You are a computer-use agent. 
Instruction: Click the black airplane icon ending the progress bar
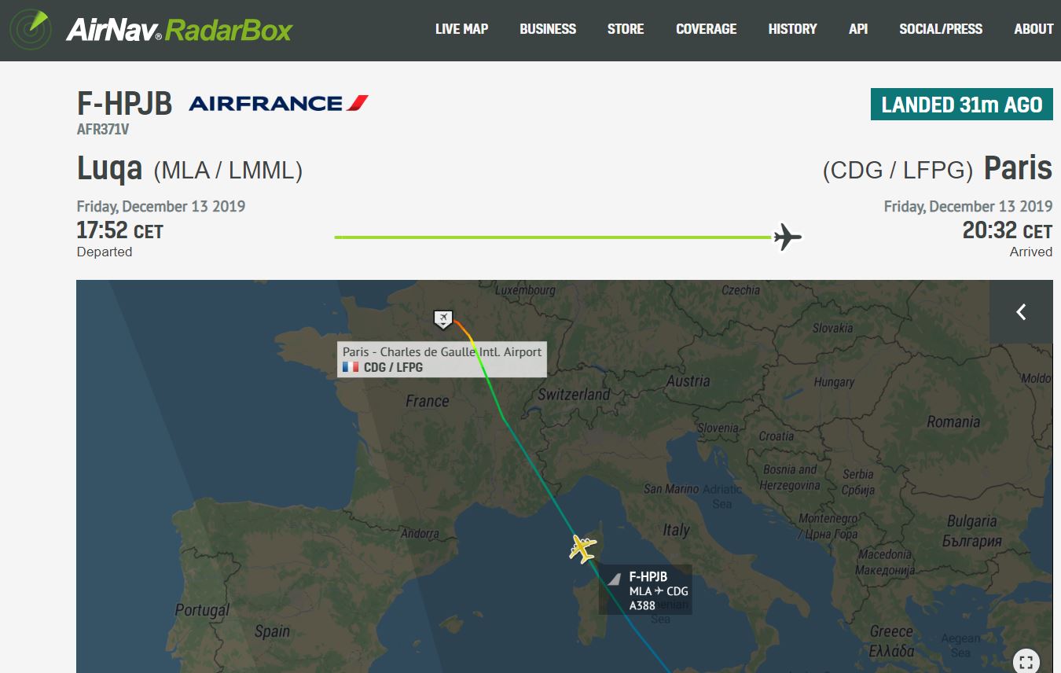point(787,237)
